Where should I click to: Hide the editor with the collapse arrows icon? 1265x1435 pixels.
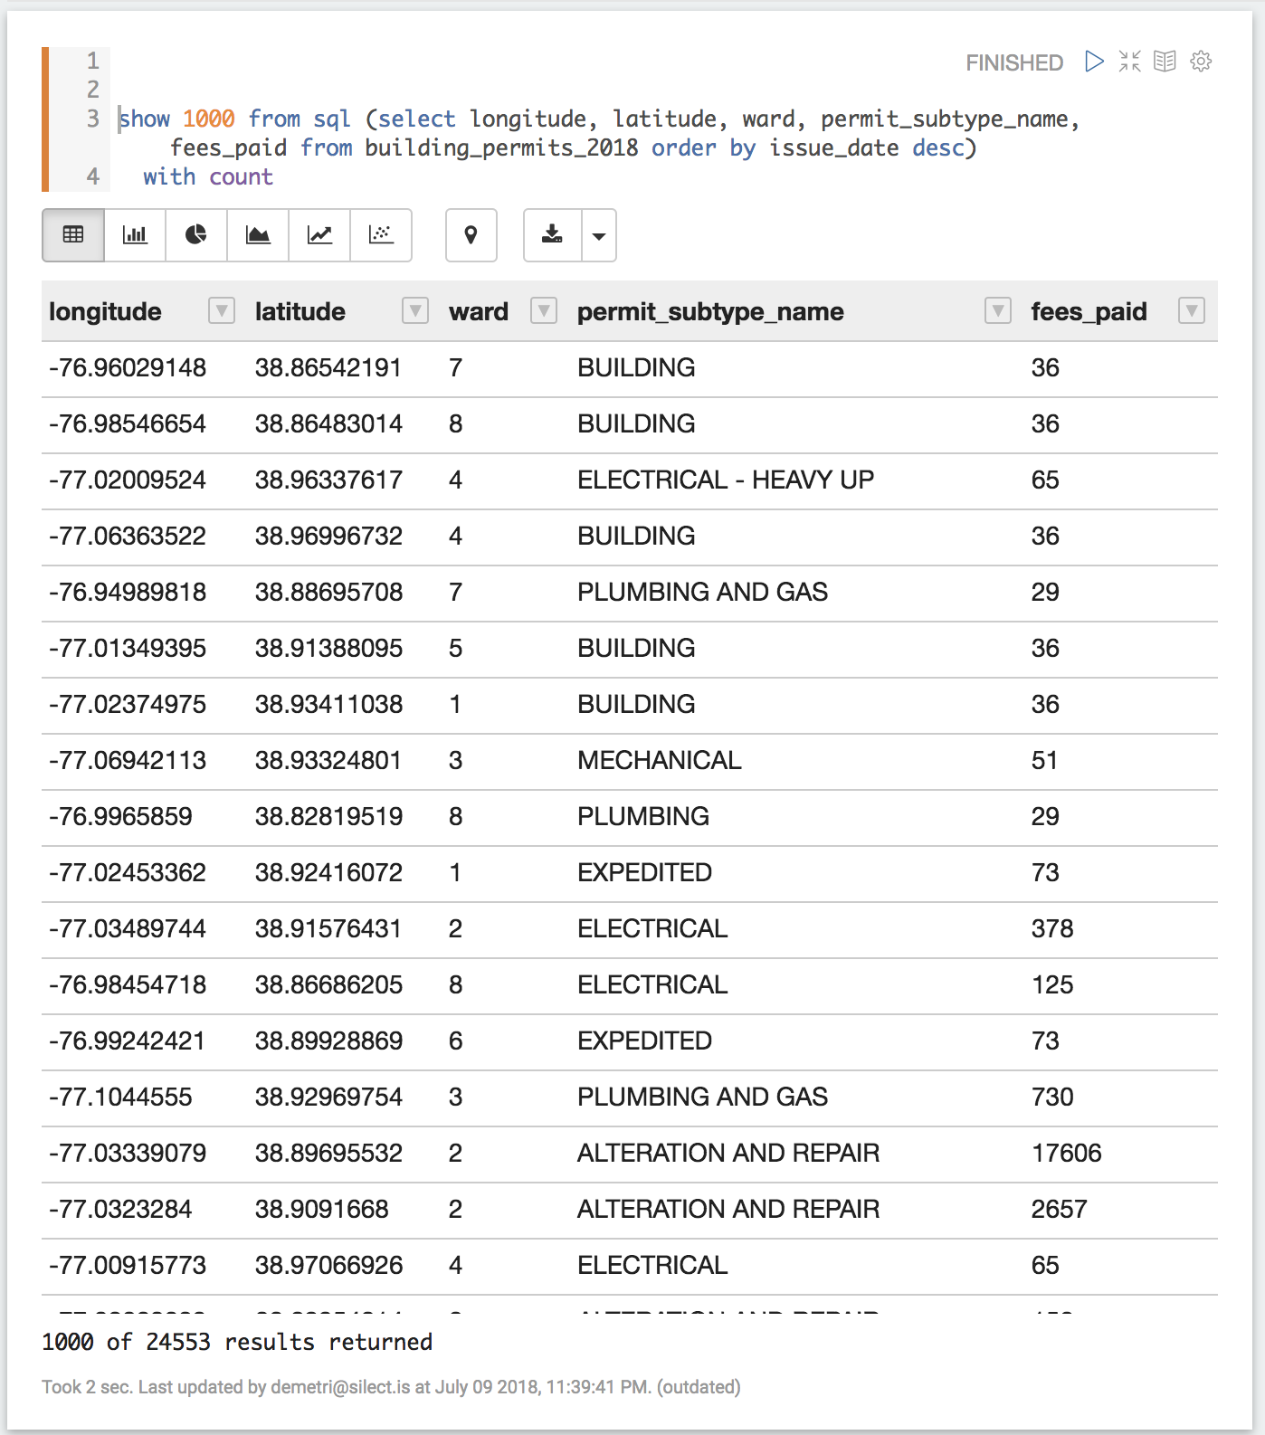(1129, 62)
